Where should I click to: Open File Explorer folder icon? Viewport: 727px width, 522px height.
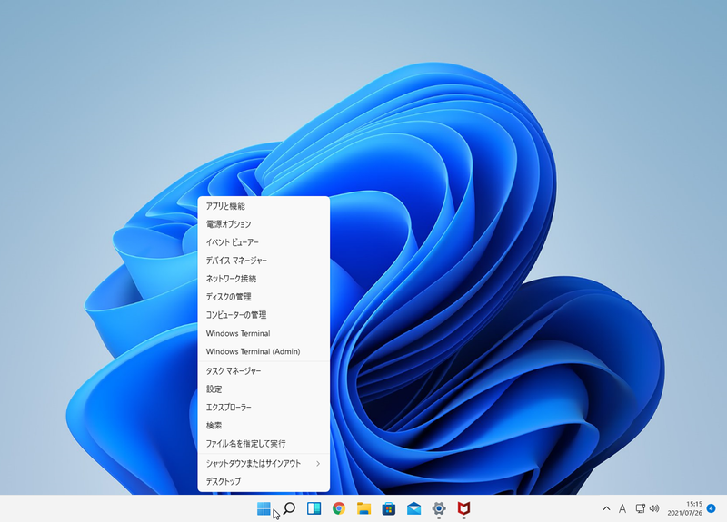coord(364,508)
